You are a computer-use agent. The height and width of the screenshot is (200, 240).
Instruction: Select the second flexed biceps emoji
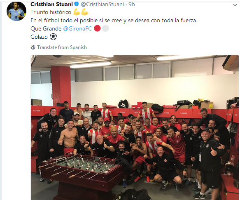85,12
